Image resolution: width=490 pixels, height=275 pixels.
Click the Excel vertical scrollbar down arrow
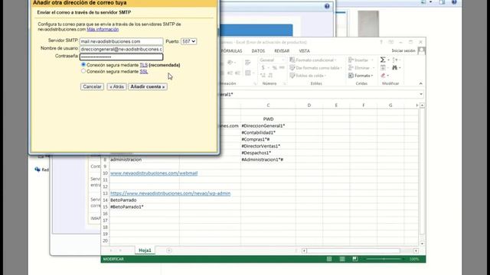(x=422, y=244)
